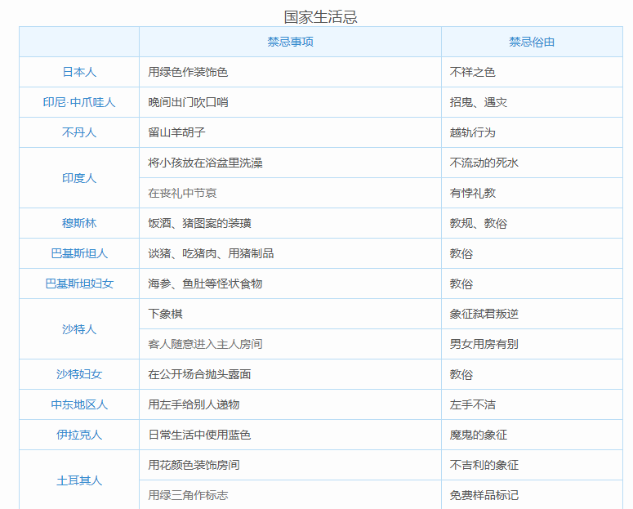
Task: Select the 左手不洁 reason cell
Action: pos(472,404)
